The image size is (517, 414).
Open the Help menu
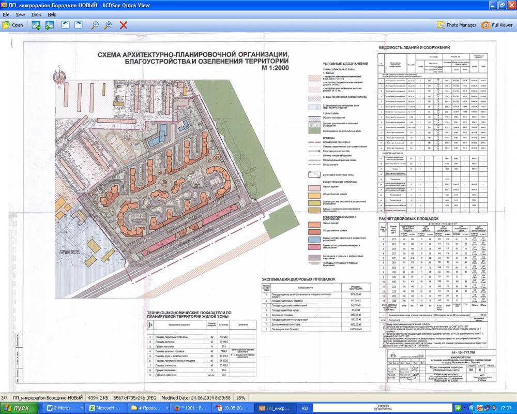[x=52, y=14]
